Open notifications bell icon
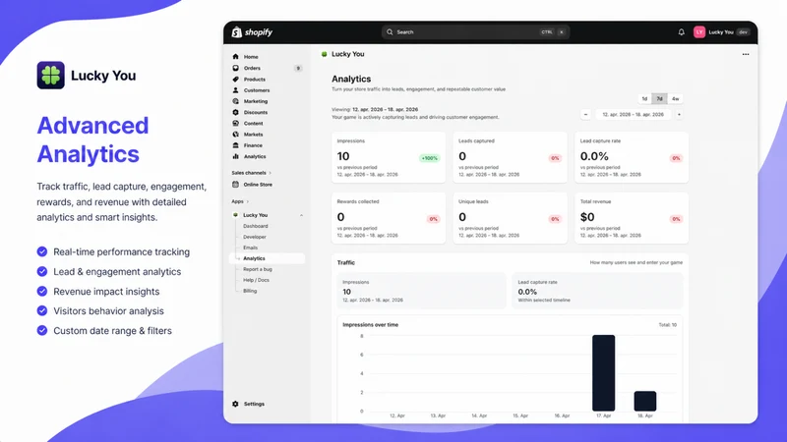Screen dimensions: 787x442 [681, 32]
